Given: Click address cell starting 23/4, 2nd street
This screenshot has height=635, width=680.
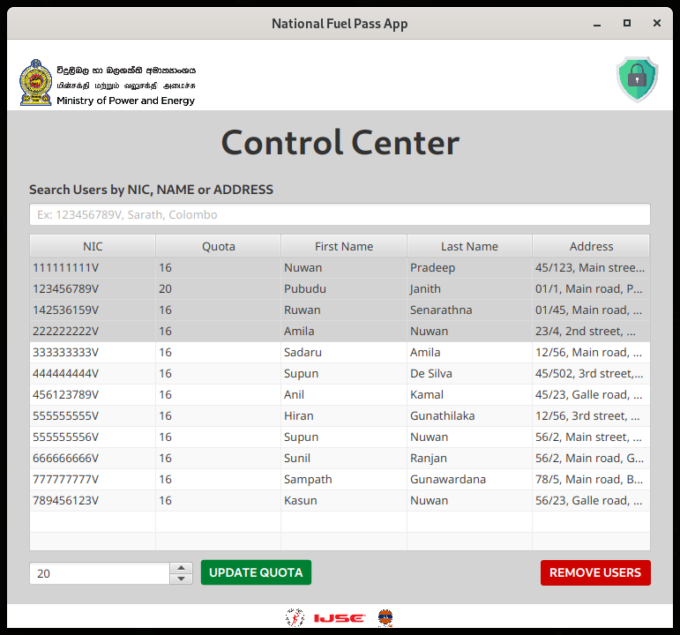Looking at the screenshot, I should tap(591, 331).
